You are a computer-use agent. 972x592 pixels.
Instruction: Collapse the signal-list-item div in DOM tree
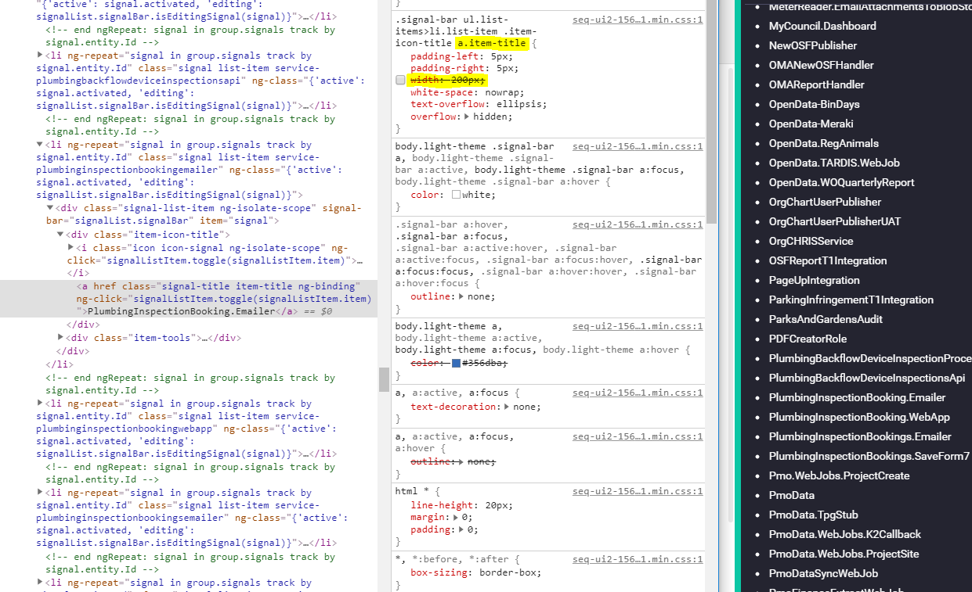[49, 207]
